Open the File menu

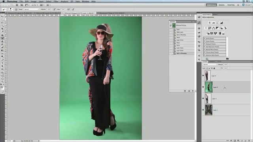[21, 1]
